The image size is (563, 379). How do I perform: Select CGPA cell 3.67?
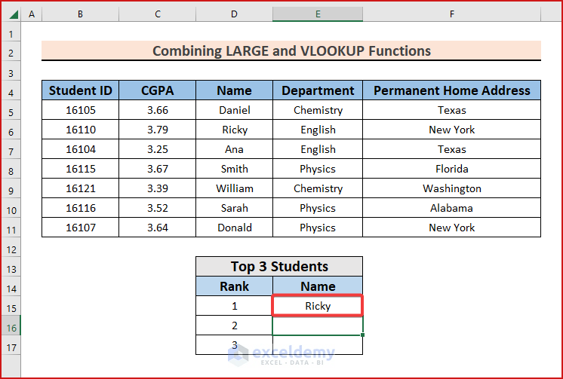(x=157, y=169)
